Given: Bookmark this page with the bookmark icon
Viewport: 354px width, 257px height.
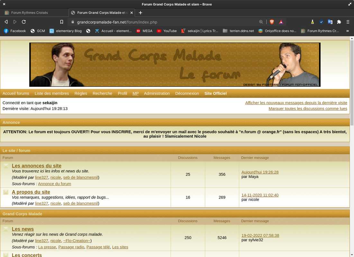Looking at the screenshot, I should click(x=62, y=22).
